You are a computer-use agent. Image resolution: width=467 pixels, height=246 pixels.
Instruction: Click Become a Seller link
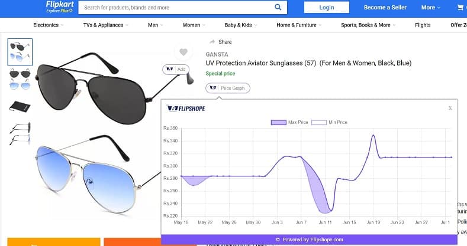point(385,8)
